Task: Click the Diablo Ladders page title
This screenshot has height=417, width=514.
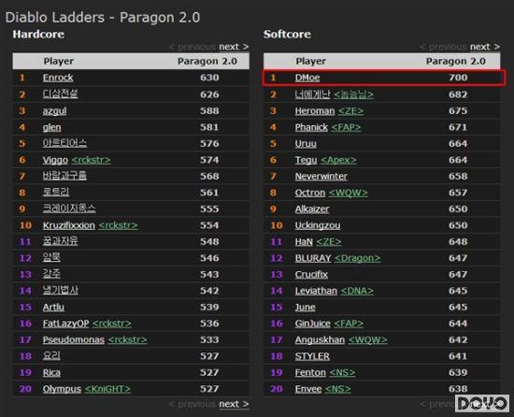Action: (103, 18)
